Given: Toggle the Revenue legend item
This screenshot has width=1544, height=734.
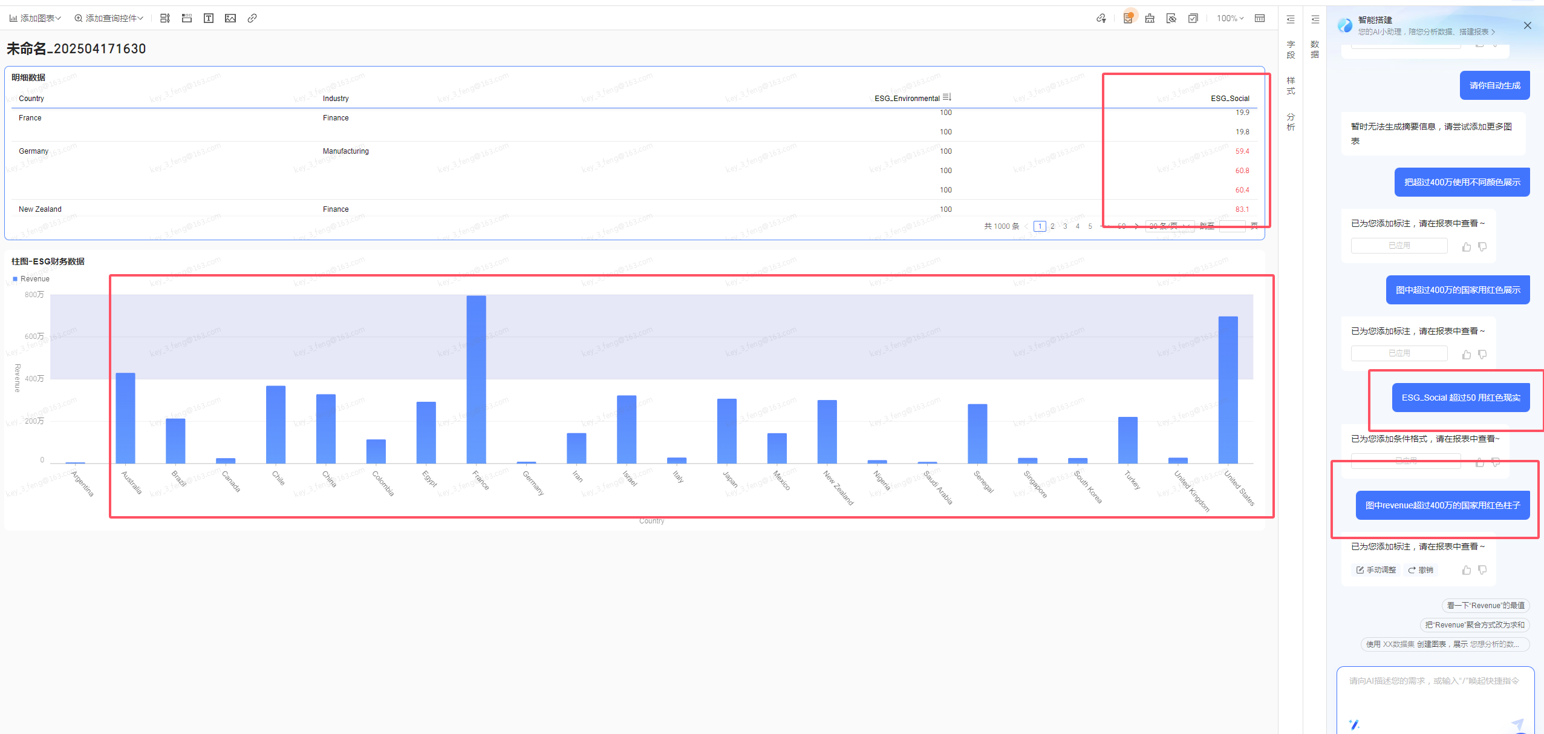Looking at the screenshot, I should 31,279.
